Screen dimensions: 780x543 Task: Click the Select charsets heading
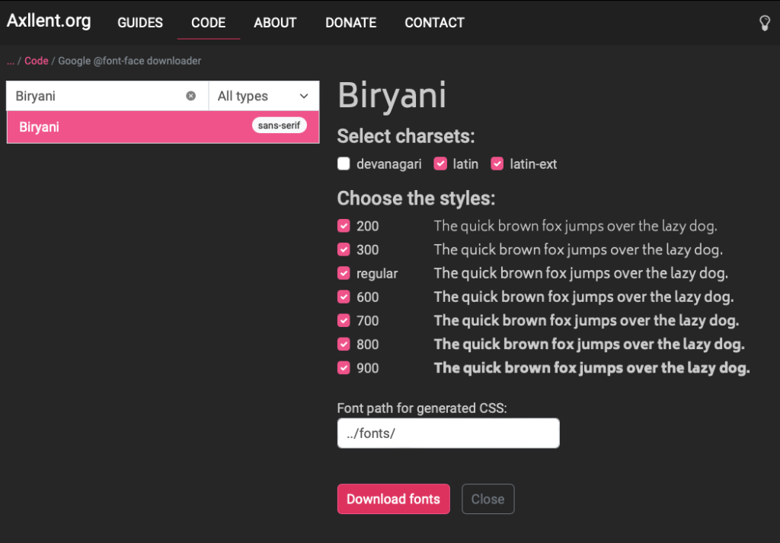tap(406, 136)
